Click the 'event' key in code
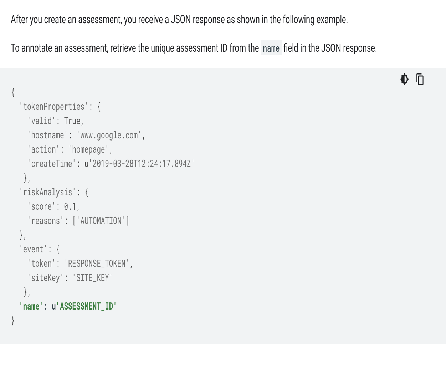Viewport: 446px width, 383px height. tap(33, 249)
